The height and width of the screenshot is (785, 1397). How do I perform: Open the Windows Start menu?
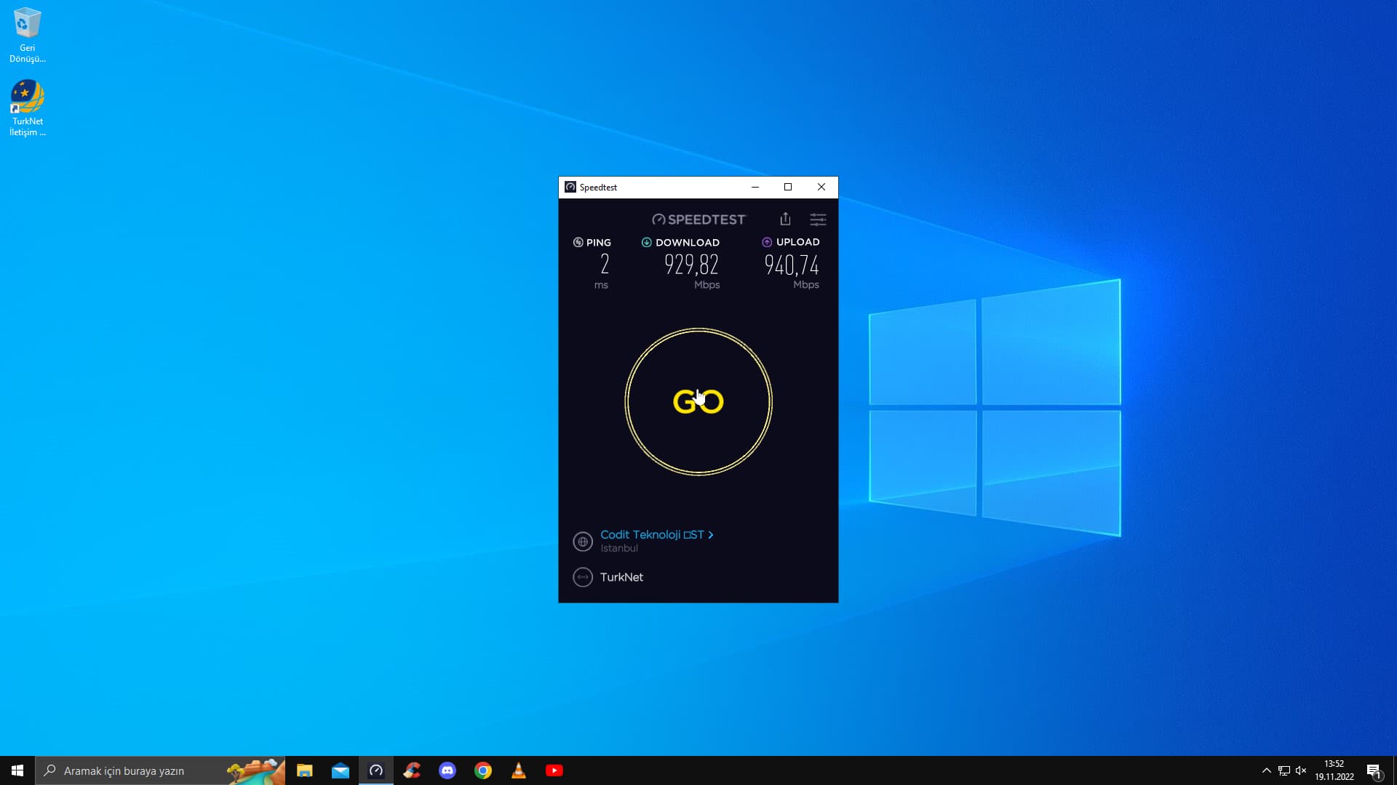coord(17,770)
